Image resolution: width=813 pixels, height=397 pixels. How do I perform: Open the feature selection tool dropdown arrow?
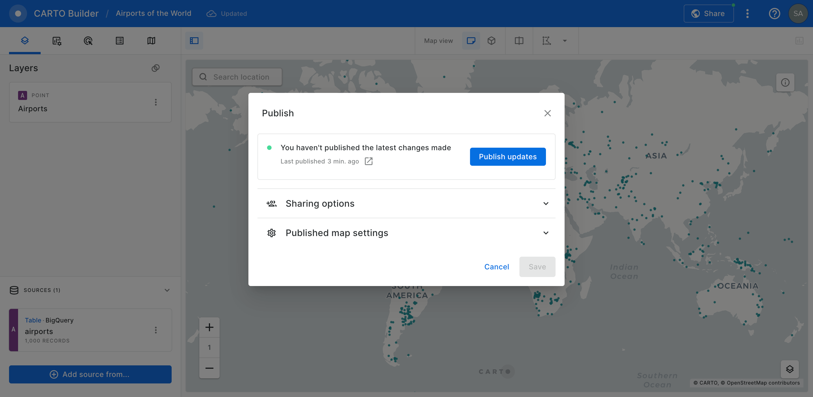click(x=565, y=41)
